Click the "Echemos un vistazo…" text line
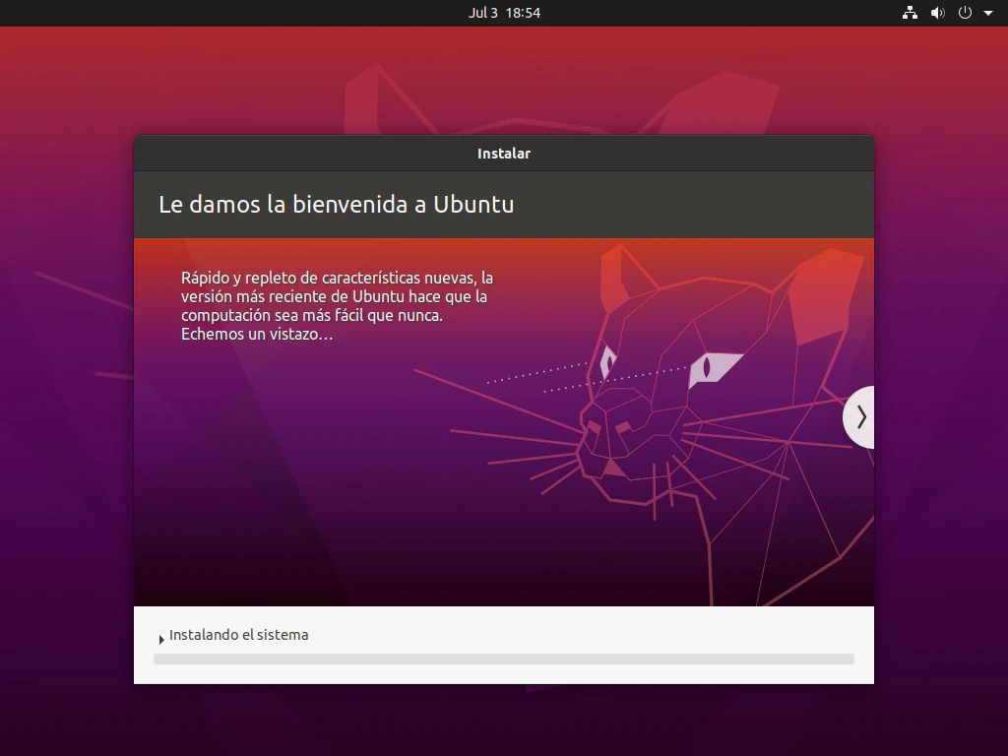Image resolution: width=1008 pixels, height=756 pixels. pos(257,335)
